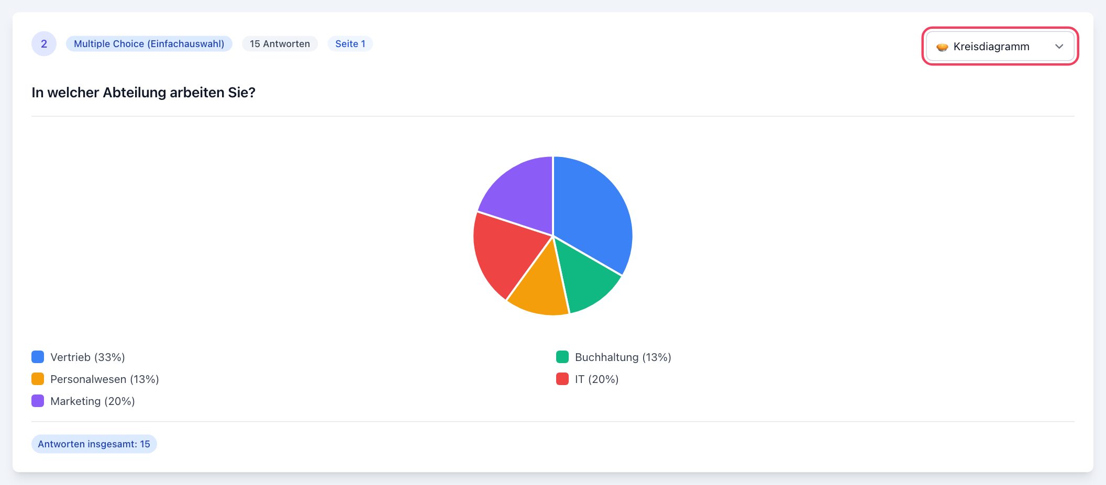Screen dimensions: 1106x485
Task: Click the Vertrieb (33%) legend label
Action: (87, 357)
